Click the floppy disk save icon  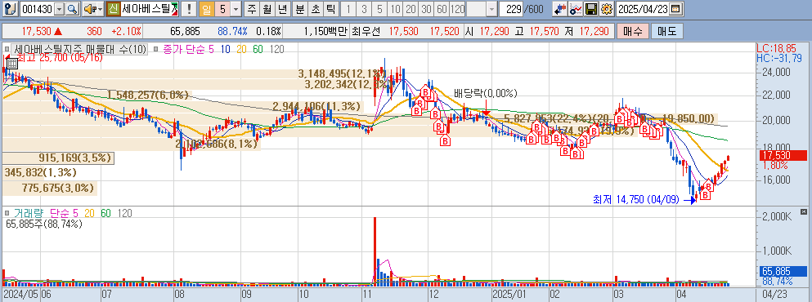coord(591,9)
